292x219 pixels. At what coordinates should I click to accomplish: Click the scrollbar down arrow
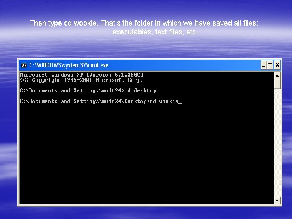click(277, 201)
